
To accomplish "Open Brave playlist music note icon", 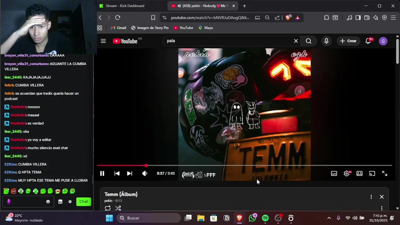I will pos(350,17).
